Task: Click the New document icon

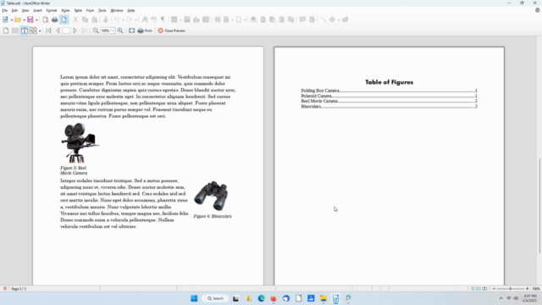Action: [x=5, y=19]
